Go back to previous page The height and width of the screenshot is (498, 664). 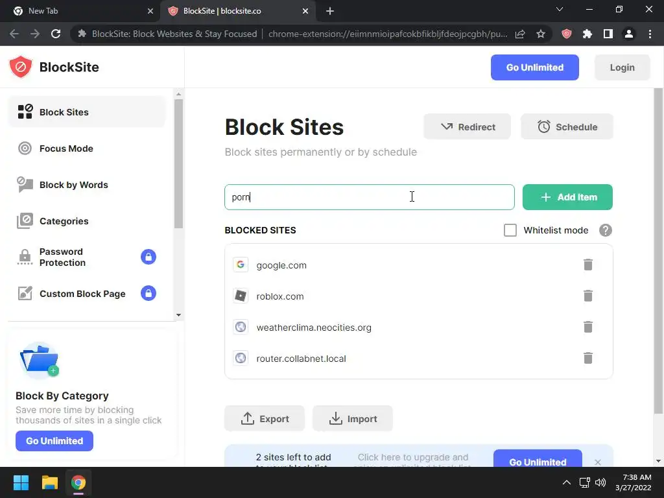point(14,34)
